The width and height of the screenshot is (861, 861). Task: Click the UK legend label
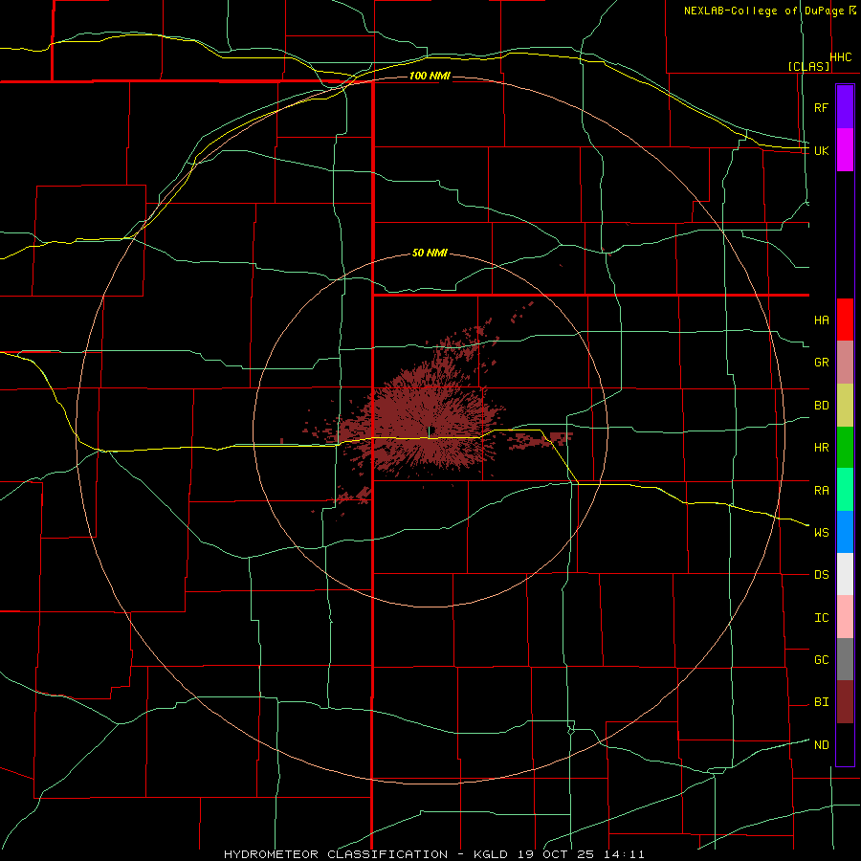click(x=821, y=150)
